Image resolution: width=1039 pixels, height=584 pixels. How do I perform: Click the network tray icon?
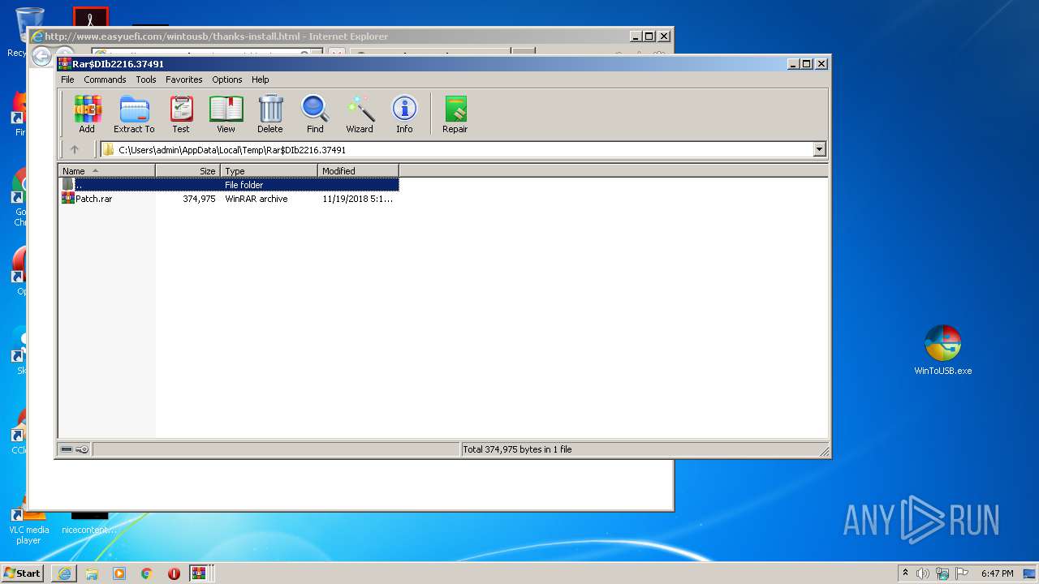coord(942,573)
